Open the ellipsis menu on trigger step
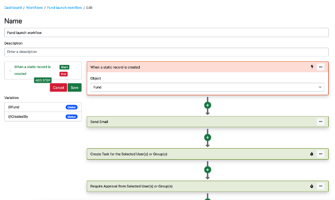This screenshot has height=200, width=335. tap(320, 67)
